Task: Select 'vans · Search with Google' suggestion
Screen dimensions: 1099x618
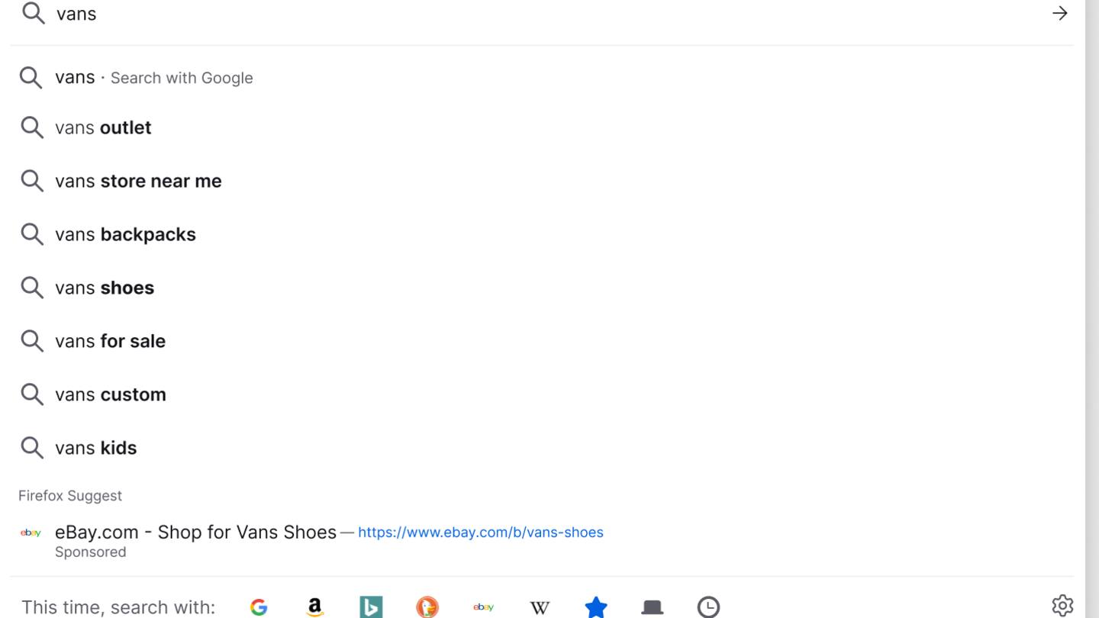Action: click(x=542, y=77)
